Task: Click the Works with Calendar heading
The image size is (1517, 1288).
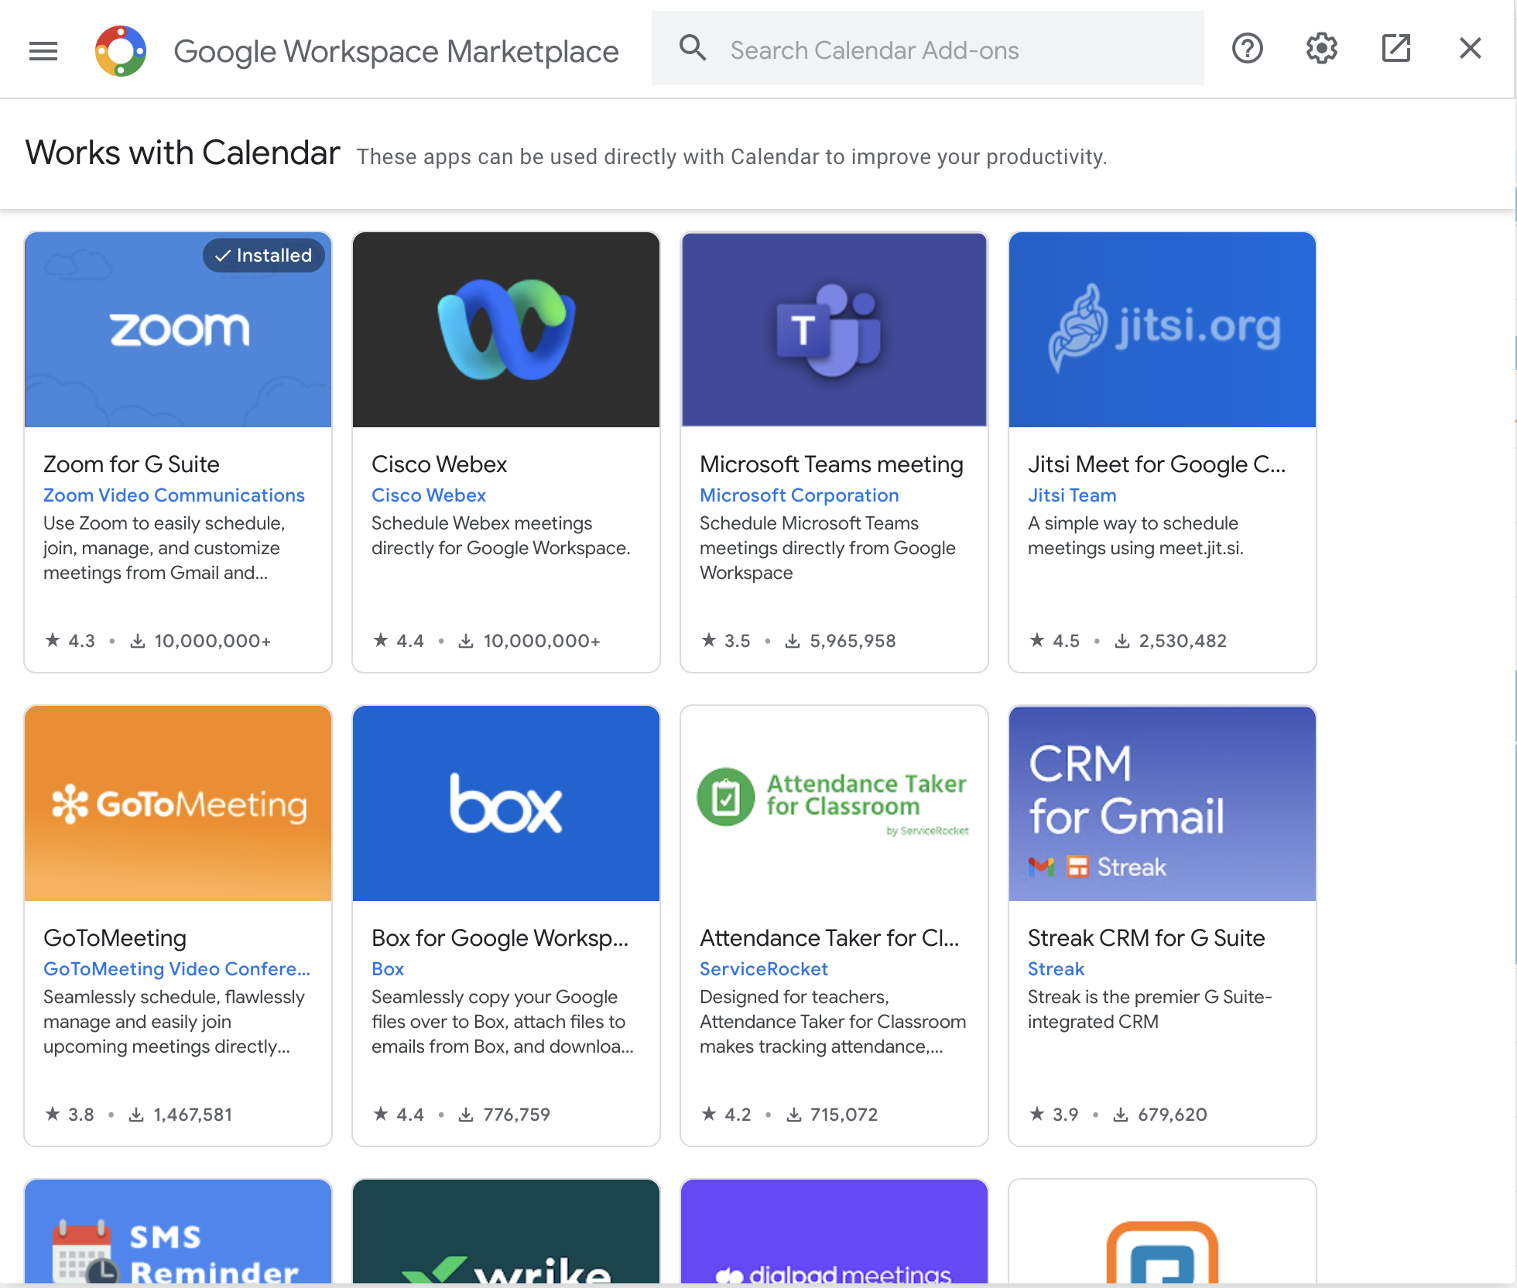Action: coord(183,153)
